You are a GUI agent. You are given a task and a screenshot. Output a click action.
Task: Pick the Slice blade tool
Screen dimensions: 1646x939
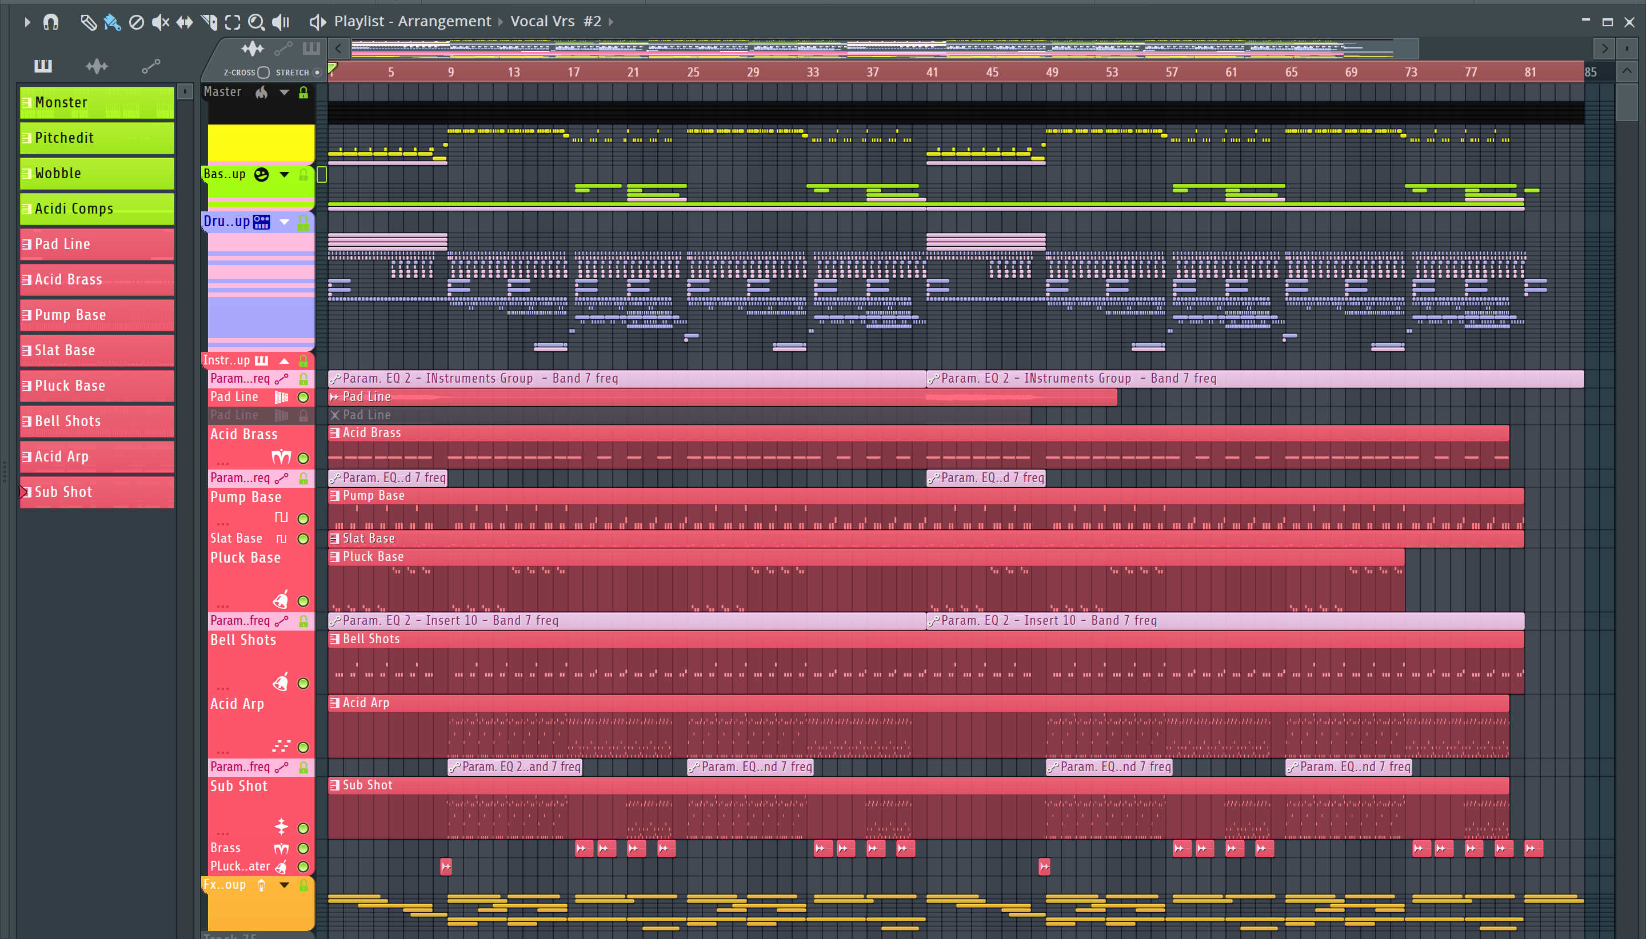tap(209, 23)
